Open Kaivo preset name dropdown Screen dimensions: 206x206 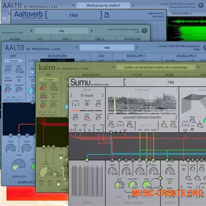pyautogui.click(x=156, y=67)
